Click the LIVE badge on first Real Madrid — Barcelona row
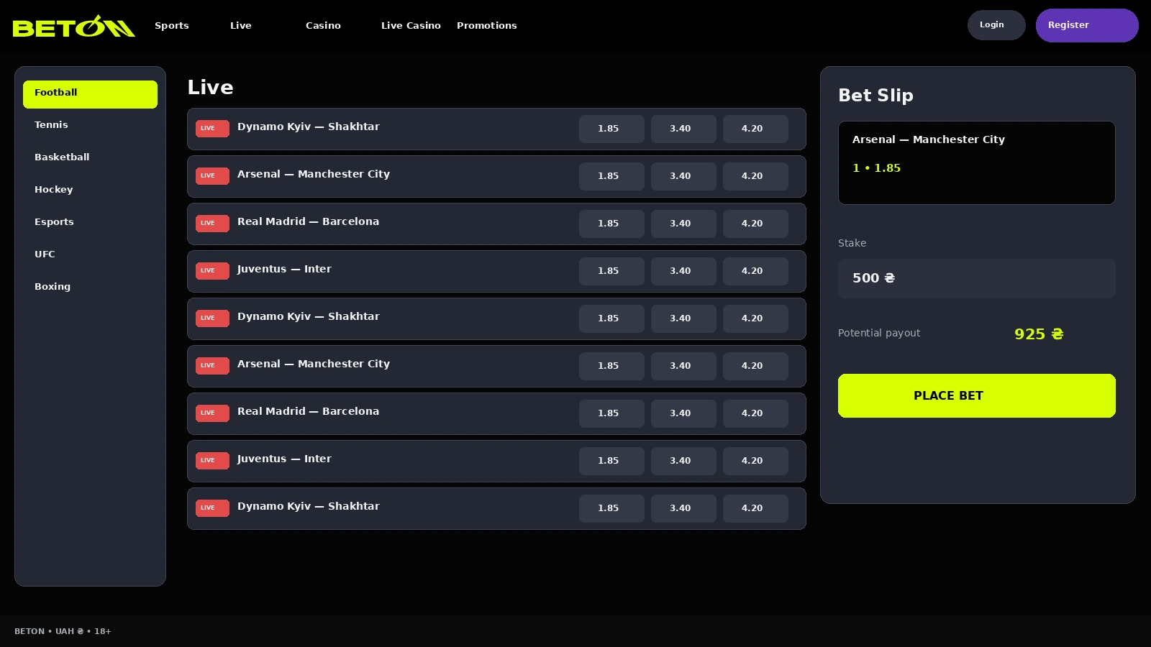Screen dimensions: 1151x647 pos(212,224)
